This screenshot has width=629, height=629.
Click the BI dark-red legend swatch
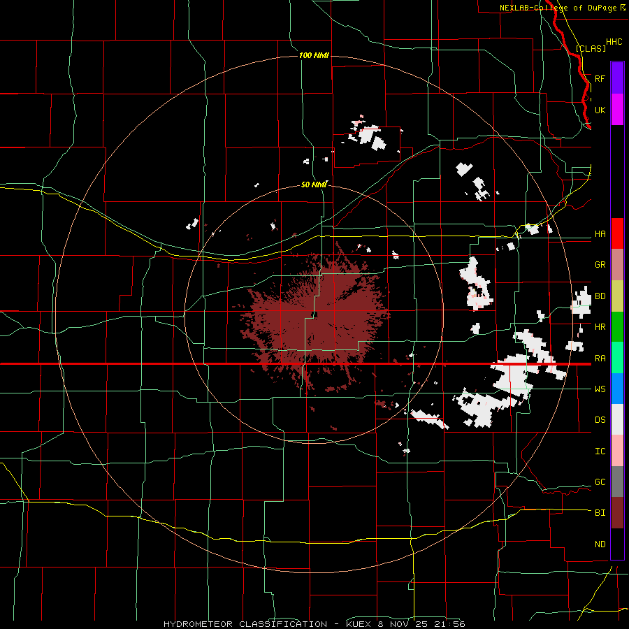(x=617, y=513)
